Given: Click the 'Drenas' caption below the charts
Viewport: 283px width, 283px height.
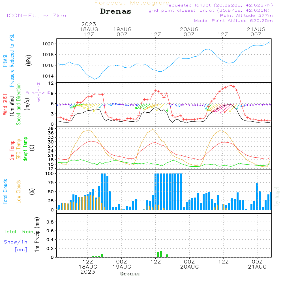Looking at the screenshot, I should point(130,274).
